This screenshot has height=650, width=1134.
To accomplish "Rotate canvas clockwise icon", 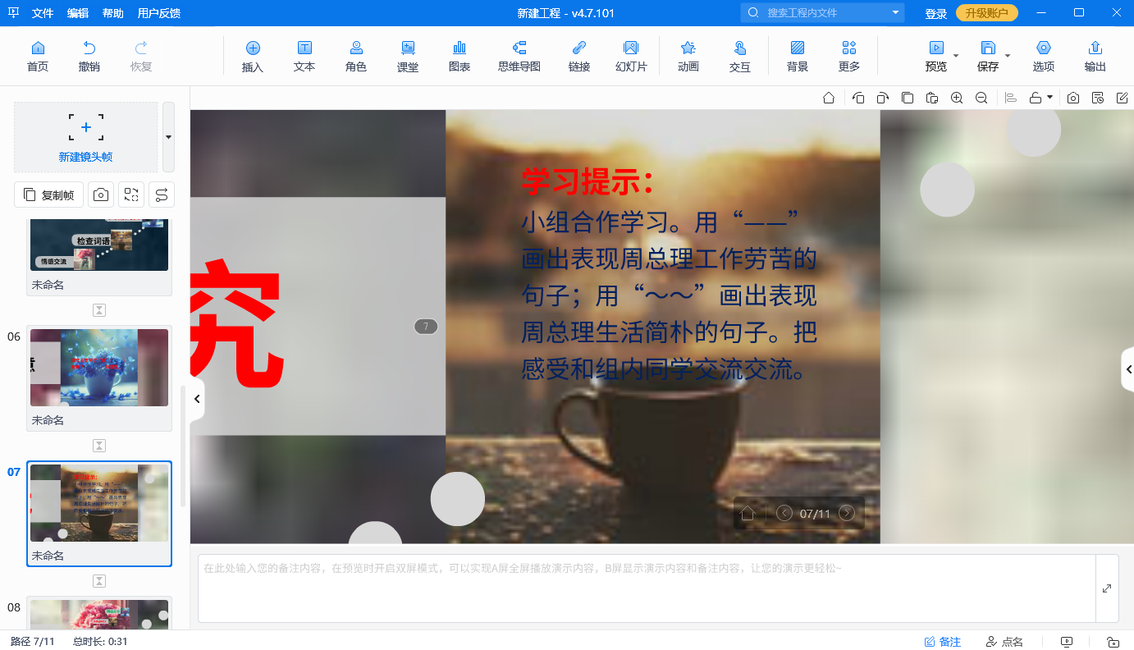I will [x=883, y=98].
